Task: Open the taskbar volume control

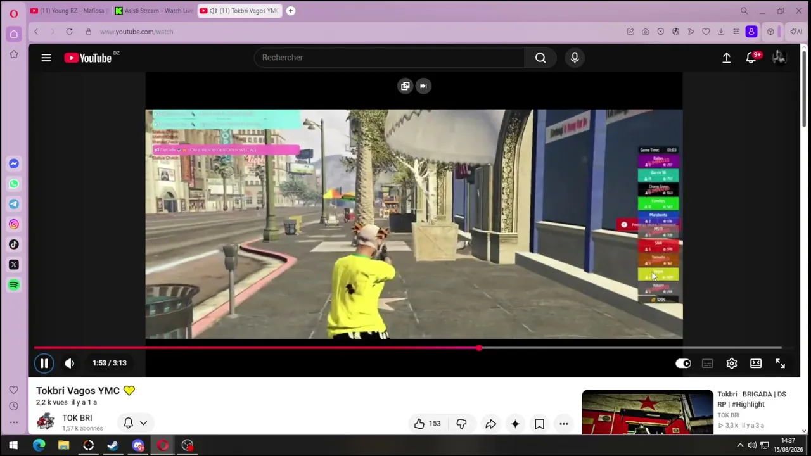Action: tap(752, 445)
